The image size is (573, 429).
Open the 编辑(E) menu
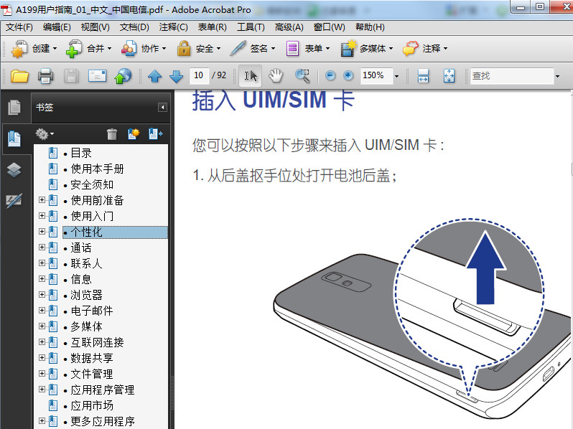coord(57,27)
